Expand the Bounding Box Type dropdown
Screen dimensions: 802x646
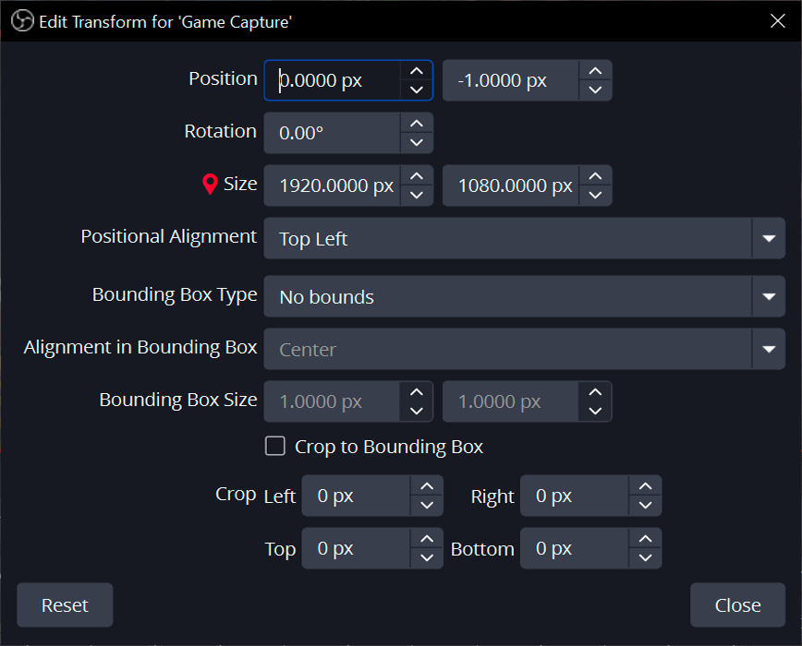pyautogui.click(x=768, y=297)
